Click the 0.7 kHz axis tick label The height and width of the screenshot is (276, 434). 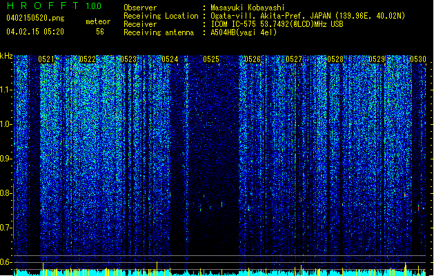pos(6,228)
